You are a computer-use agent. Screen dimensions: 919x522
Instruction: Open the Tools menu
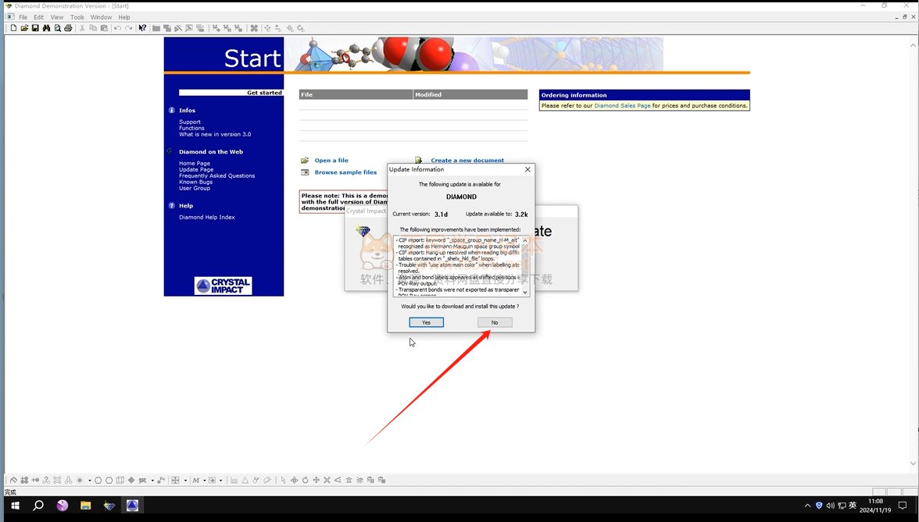[77, 17]
